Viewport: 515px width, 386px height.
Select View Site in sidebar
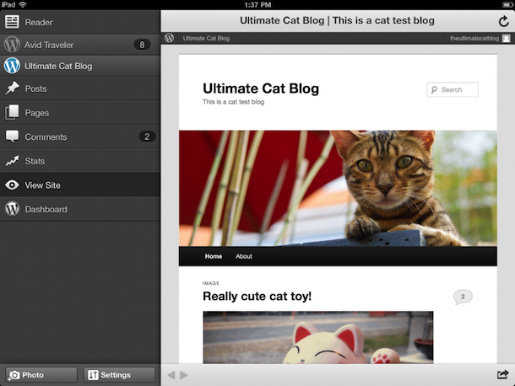pos(80,185)
